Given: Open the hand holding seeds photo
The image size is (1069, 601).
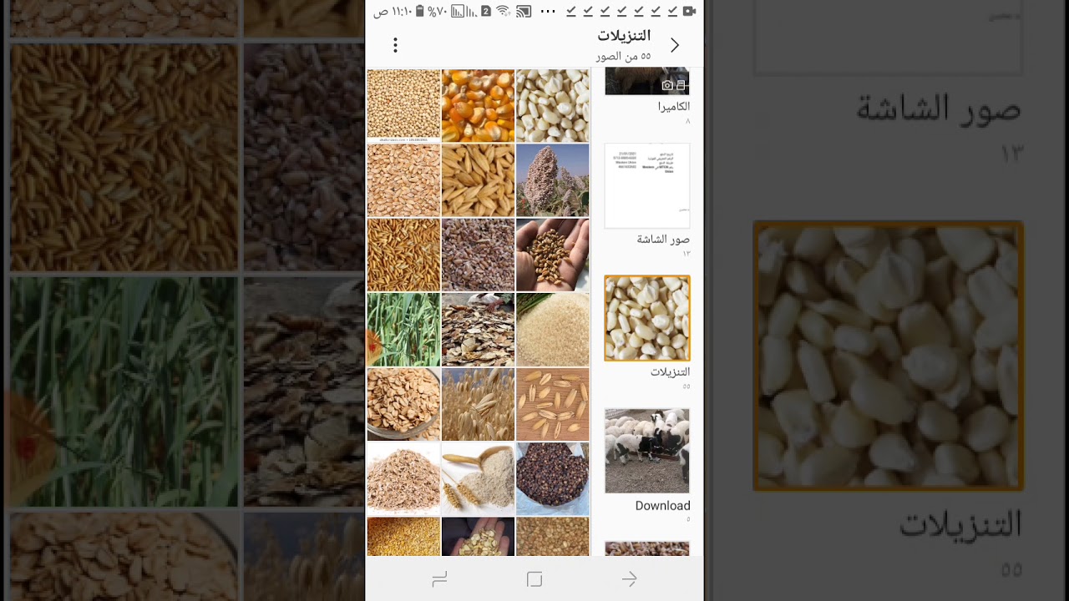Looking at the screenshot, I should point(553,255).
